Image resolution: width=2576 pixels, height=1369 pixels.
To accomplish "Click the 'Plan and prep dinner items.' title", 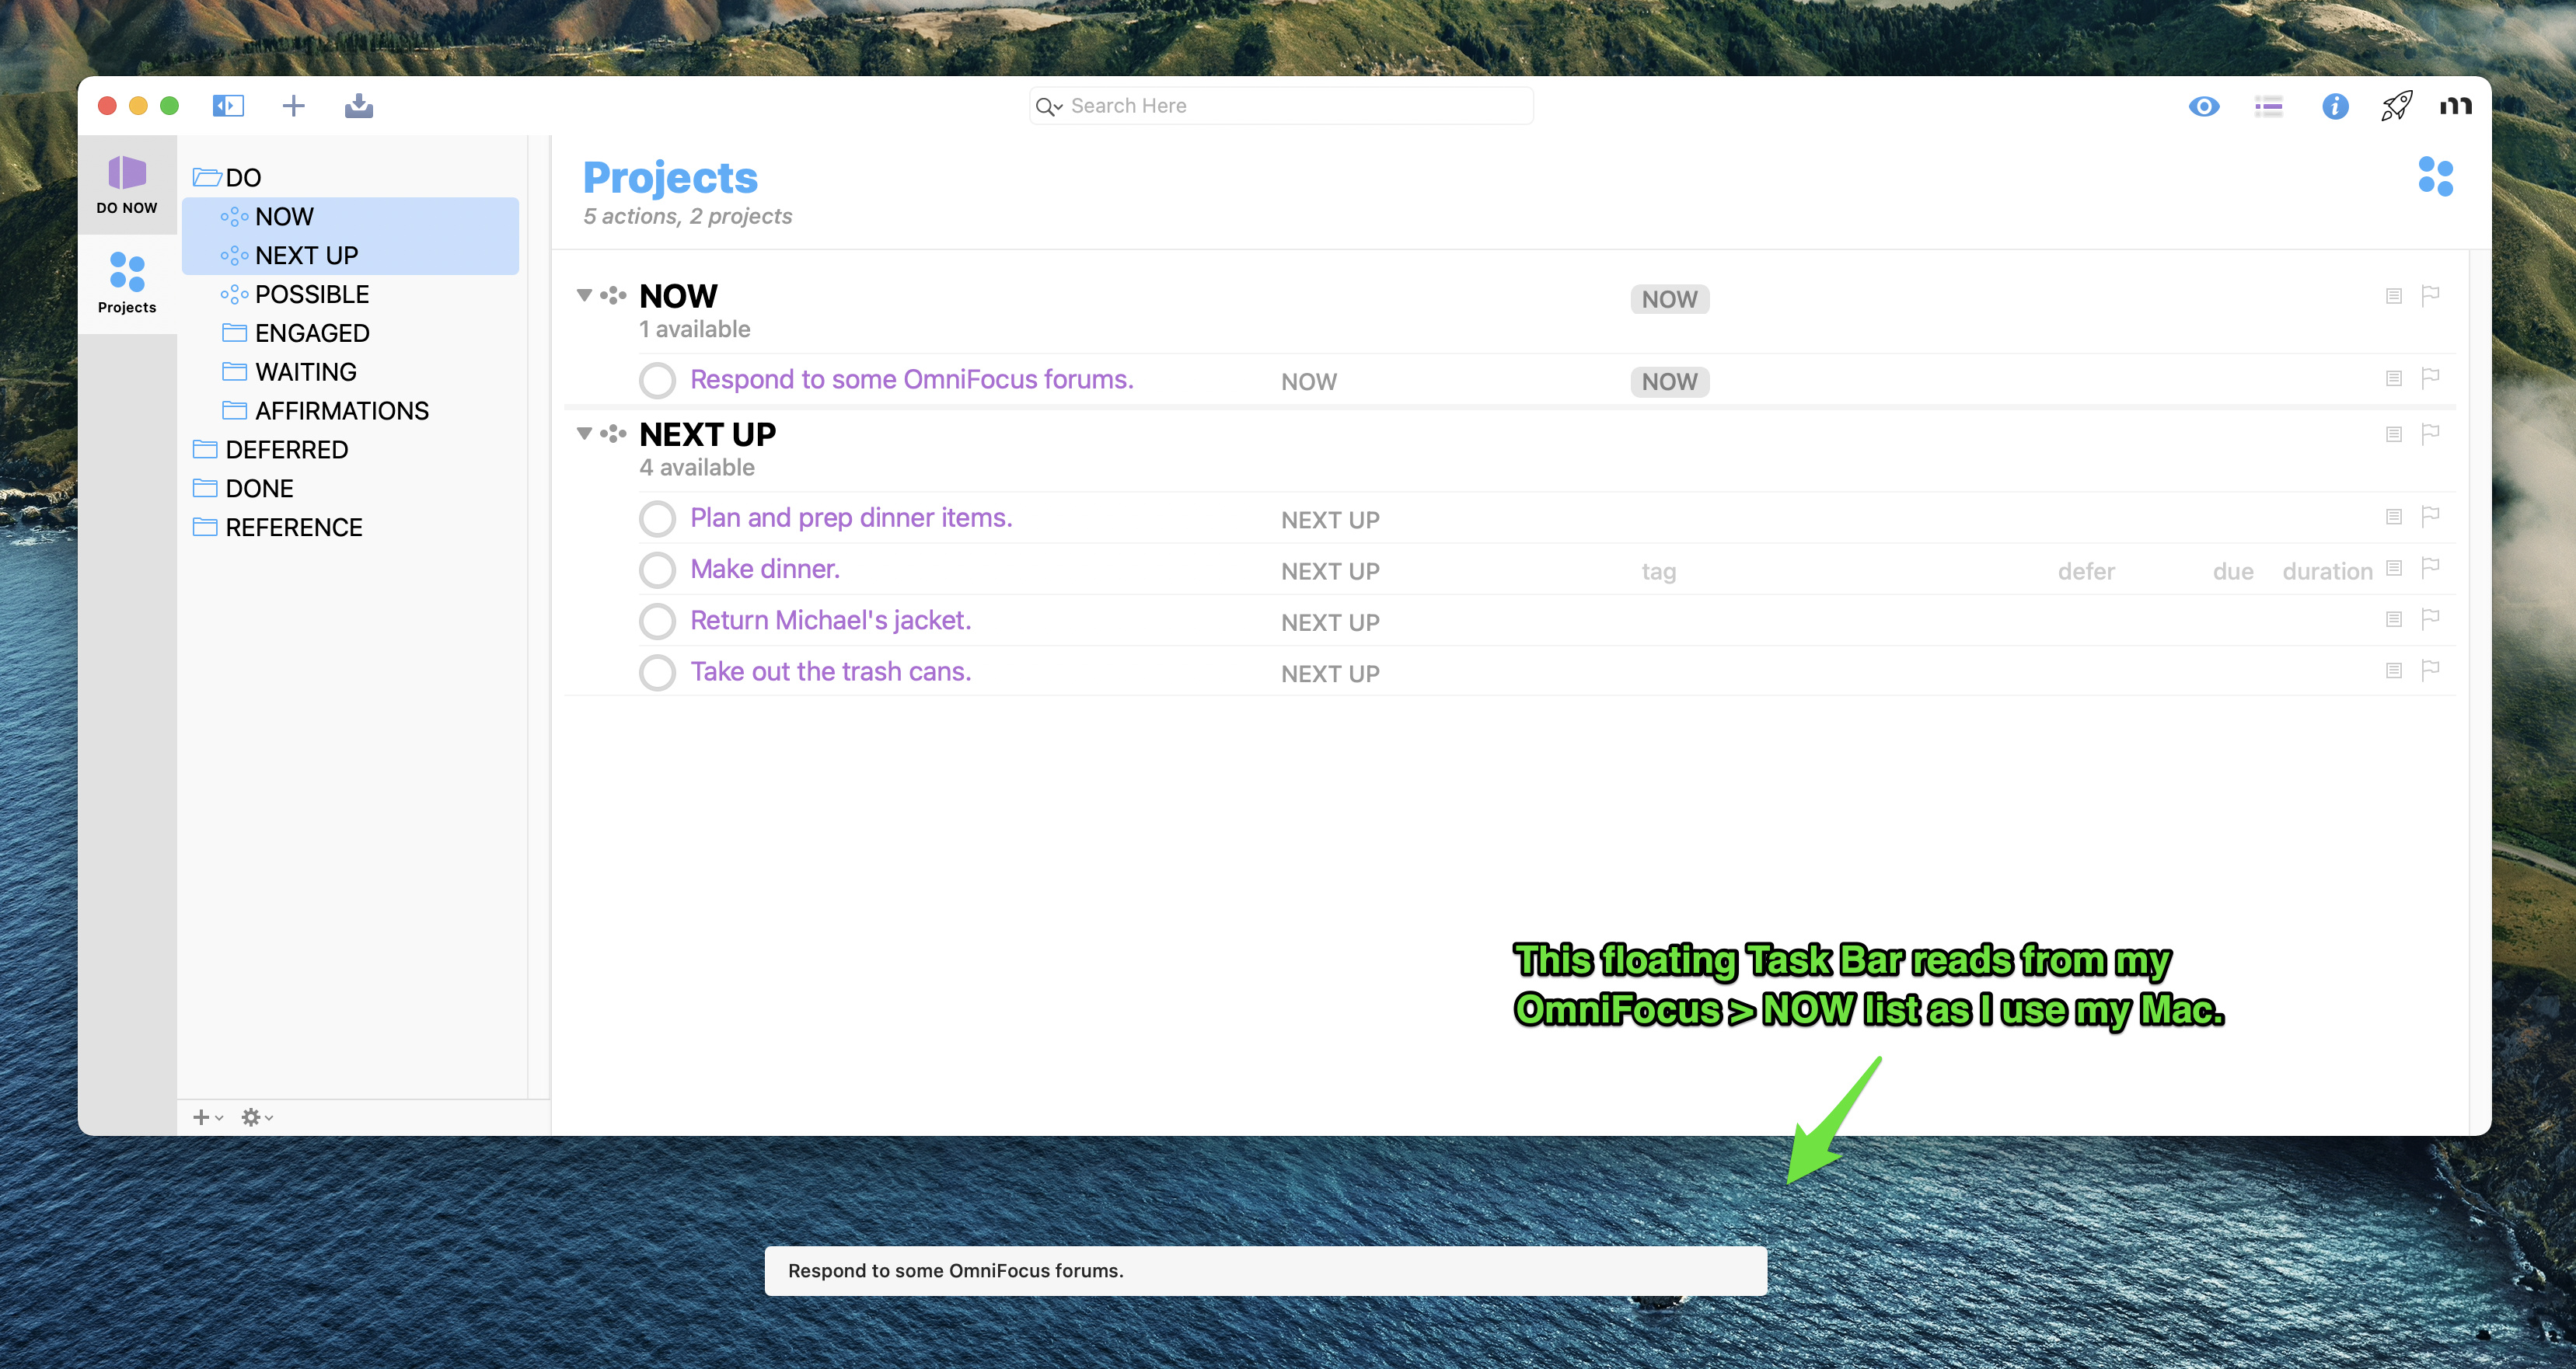I will coord(852,519).
